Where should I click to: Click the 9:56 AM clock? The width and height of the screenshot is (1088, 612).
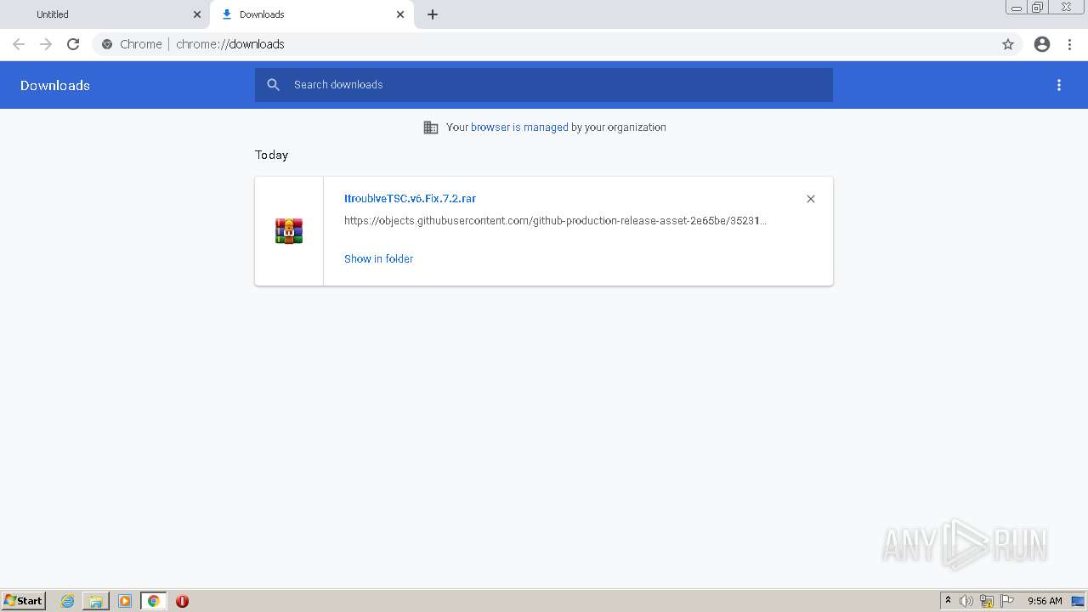point(1045,601)
